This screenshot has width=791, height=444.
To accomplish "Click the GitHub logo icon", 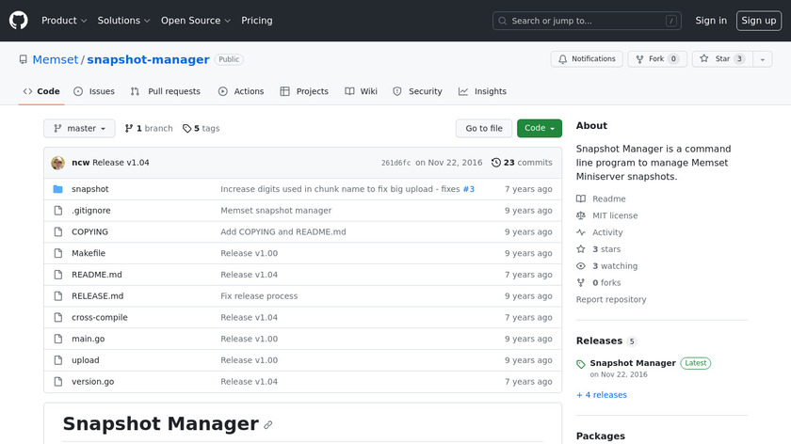I will pos(19,21).
